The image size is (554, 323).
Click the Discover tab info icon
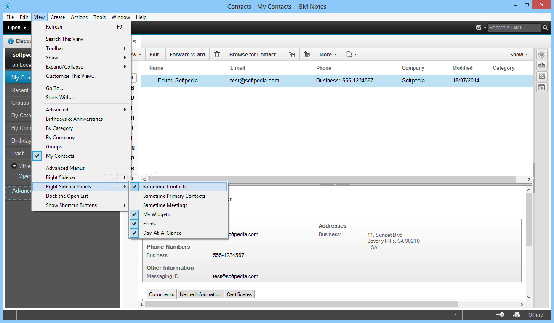coord(11,41)
